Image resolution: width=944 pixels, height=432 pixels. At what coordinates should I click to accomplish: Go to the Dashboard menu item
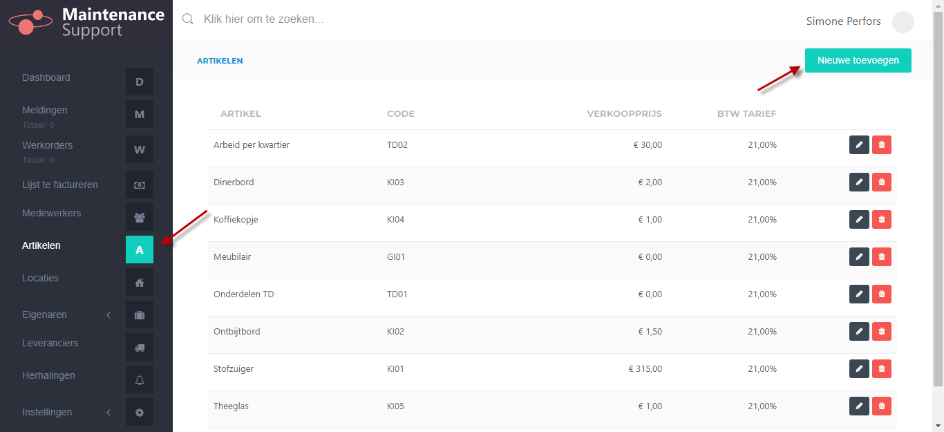click(46, 77)
